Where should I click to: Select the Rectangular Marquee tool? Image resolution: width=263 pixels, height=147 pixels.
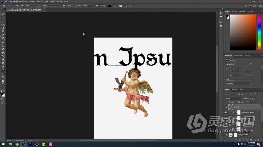click(3, 17)
